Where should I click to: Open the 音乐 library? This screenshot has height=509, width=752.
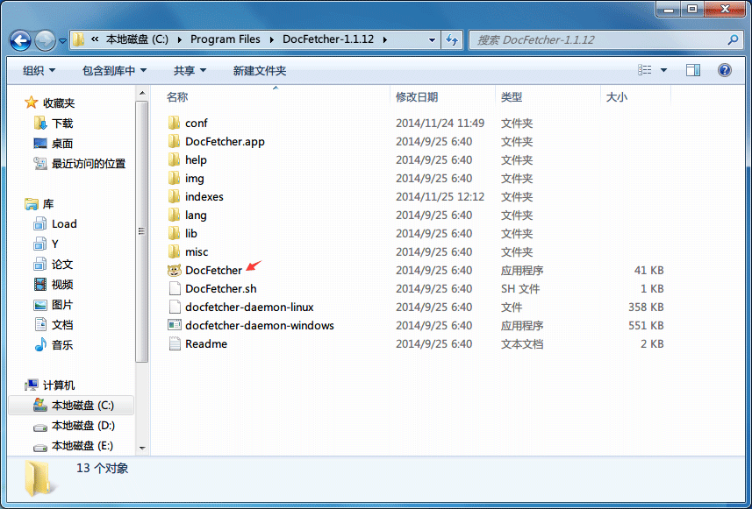pos(62,345)
